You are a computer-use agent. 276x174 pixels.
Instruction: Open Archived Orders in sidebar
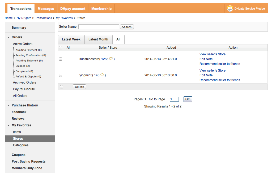coord(24,82)
